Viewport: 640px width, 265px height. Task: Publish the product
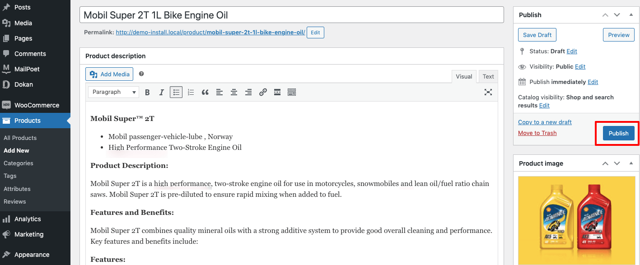[618, 133]
